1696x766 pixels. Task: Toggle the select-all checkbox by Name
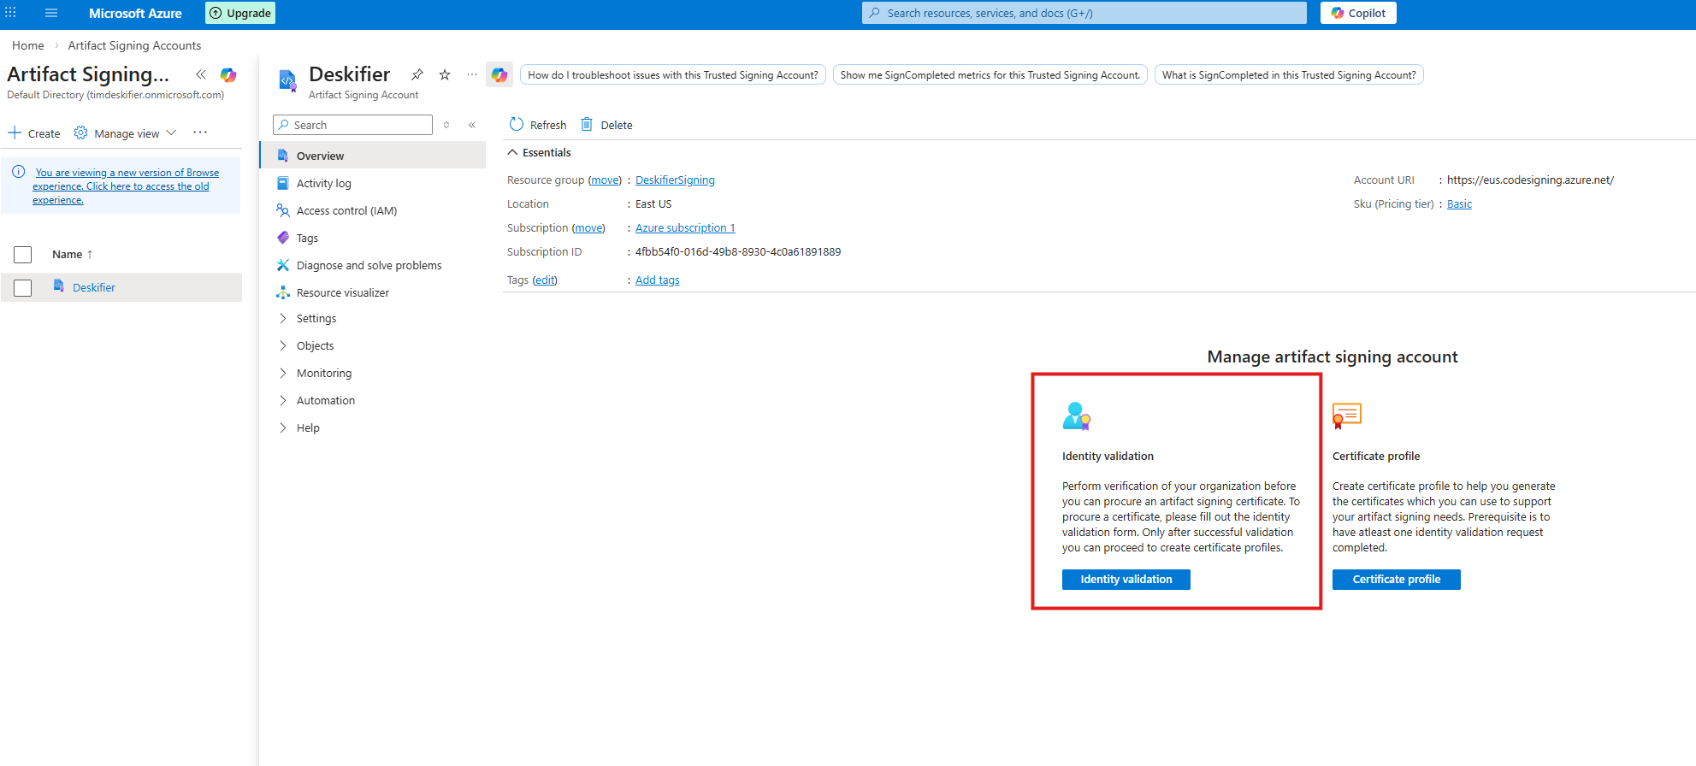click(x=23, y=255)
